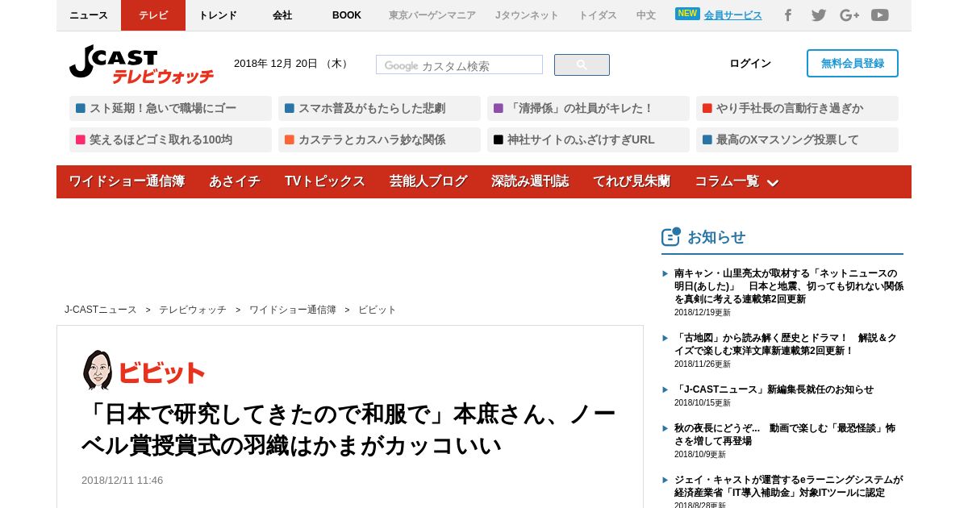Open Jタウンネット link
This screenshot has height=508, width=968.
click(x=527, y=15)
